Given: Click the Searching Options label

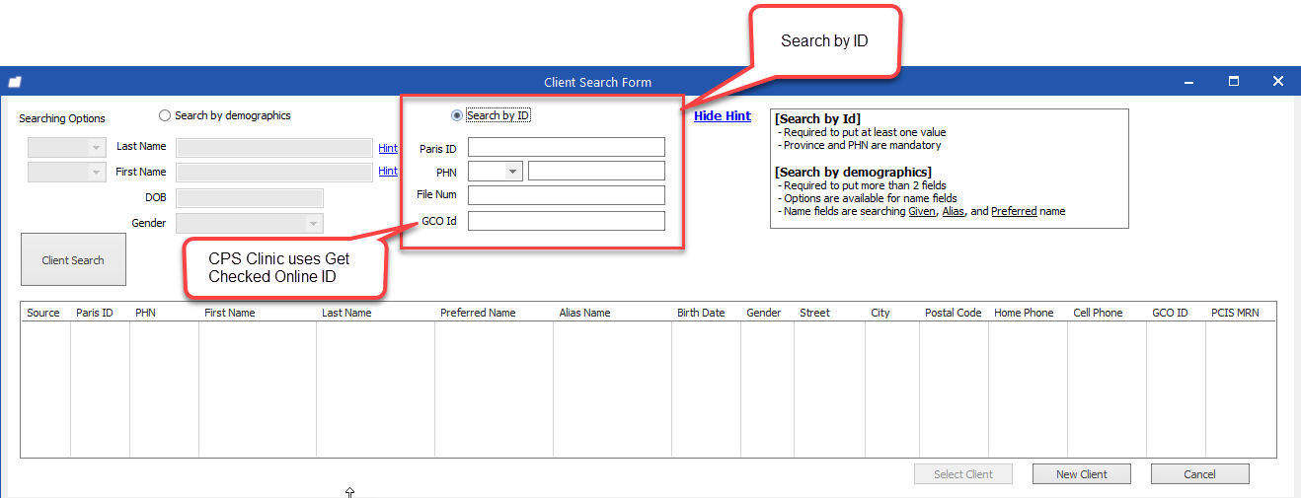Looking at the screenshot, I should point(62,118).
